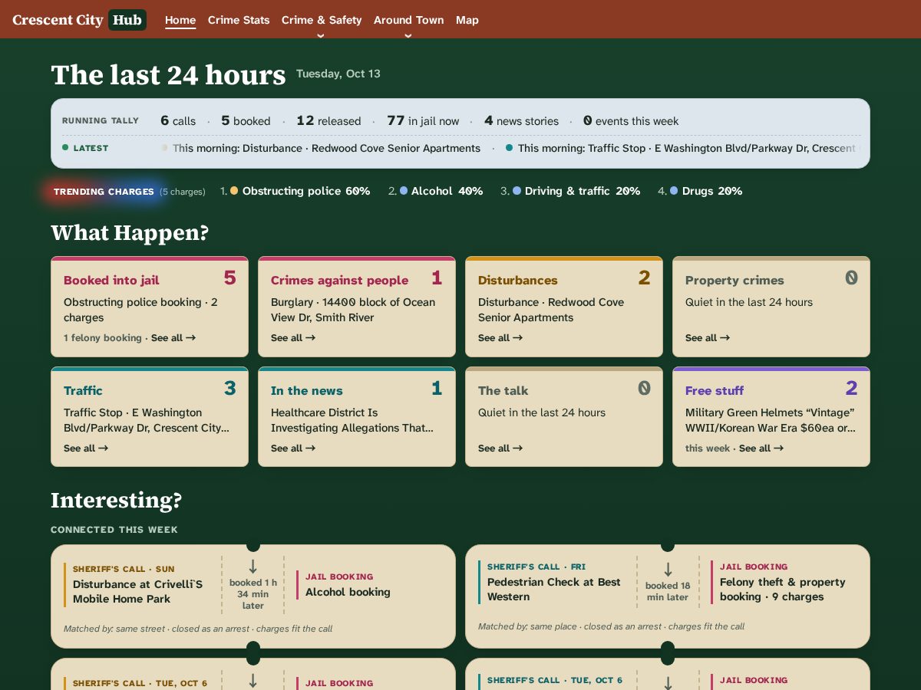Select the Alcohol 40% trending charge

click(435, 191)
